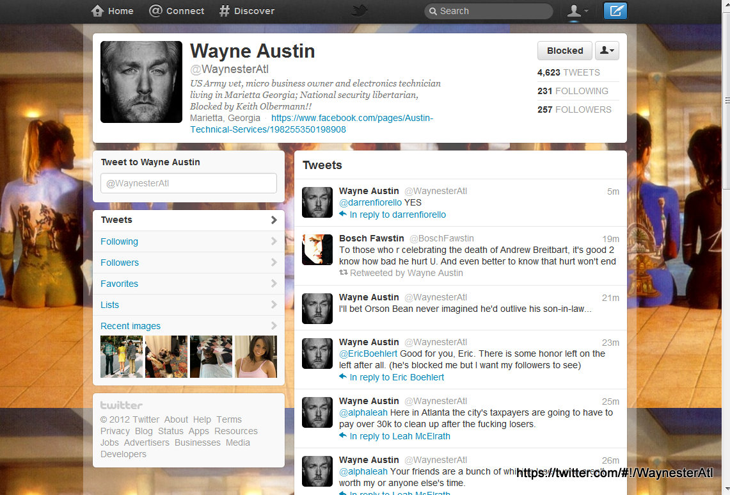Open Lists in the sidebar

[189, 305]
